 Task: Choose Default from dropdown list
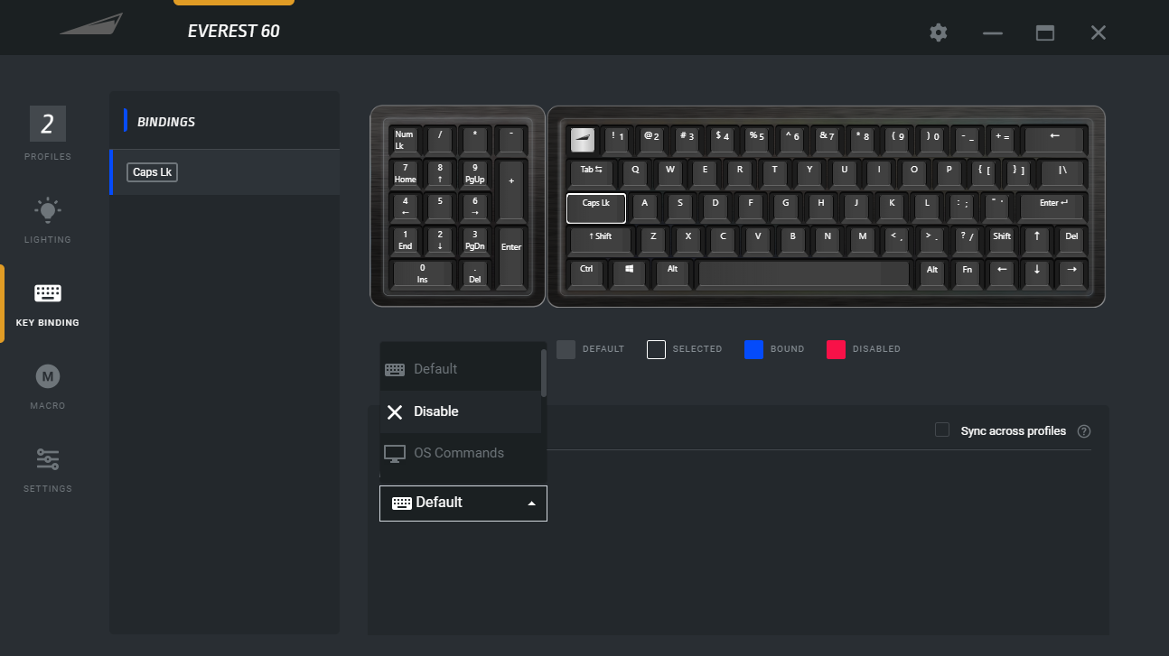tap(461, 369)
